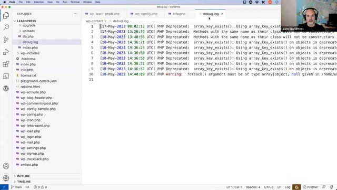Expand the upgrade folder
Image resolution: width=337 pixels, height=190 pixels.
coord(29,25)
